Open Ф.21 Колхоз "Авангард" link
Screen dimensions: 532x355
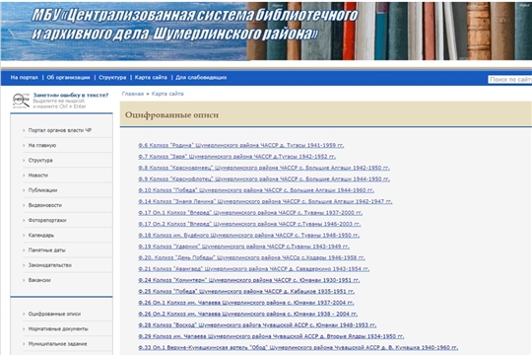coord(254,268)
